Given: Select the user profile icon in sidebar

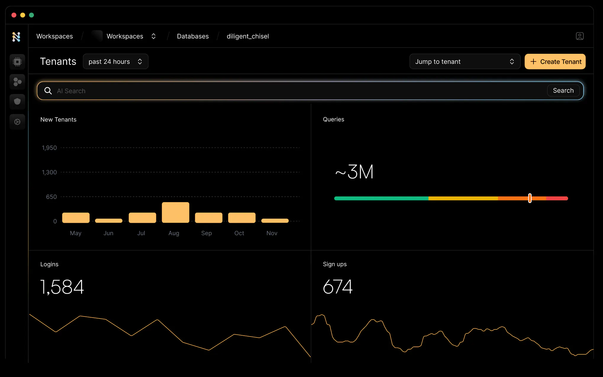Looking at the screenshot, I should pos(580,36).
